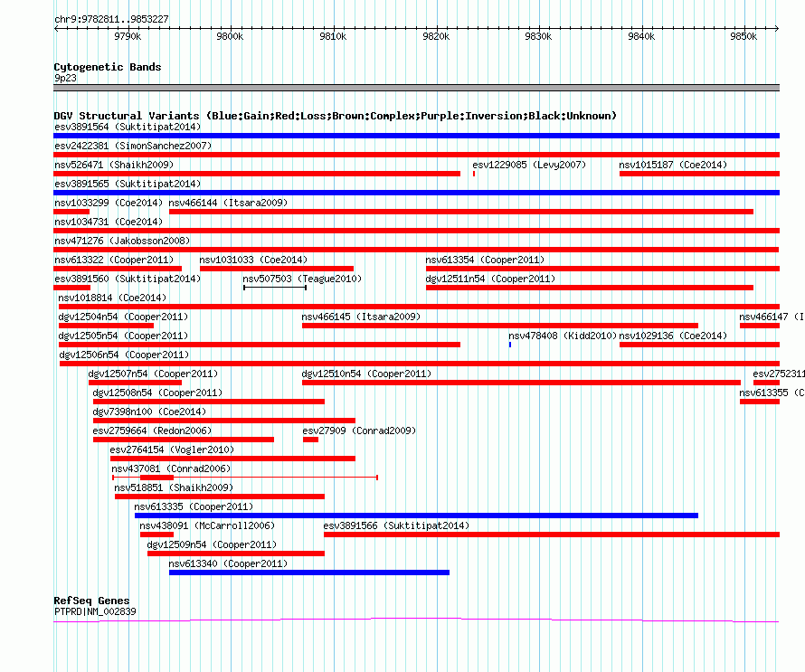The image size is (805, 672).
Task: Select the esv2422381 (SimonSanchez2007) label
Action: tap(133, 146)
